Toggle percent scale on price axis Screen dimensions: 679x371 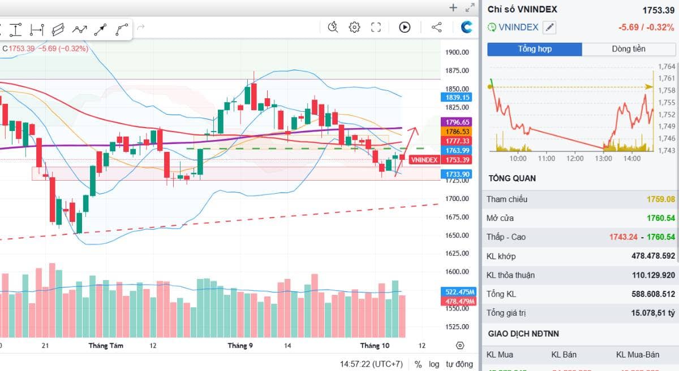tap(418, 364)
